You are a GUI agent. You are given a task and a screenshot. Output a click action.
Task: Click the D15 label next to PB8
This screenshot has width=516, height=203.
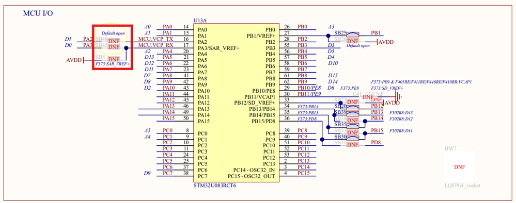pos(333,76)
